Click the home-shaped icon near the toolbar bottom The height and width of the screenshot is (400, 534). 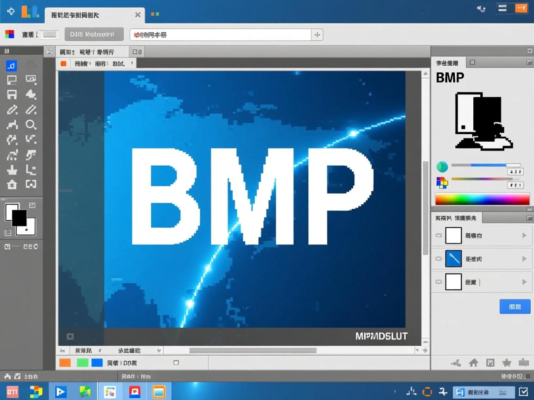[11, 185]
